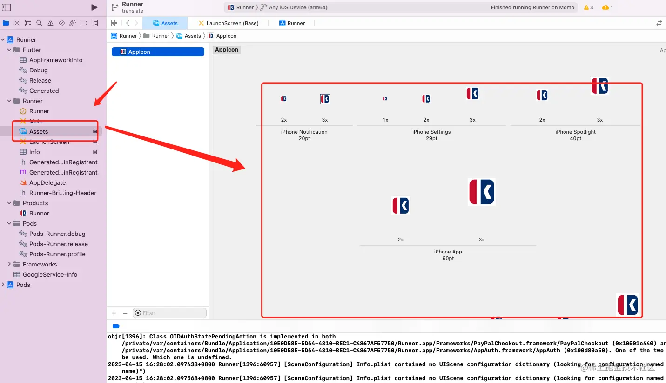Run the project with the play button
The image size is (666, 383).
pyautogui.click(x=94, y=7)
